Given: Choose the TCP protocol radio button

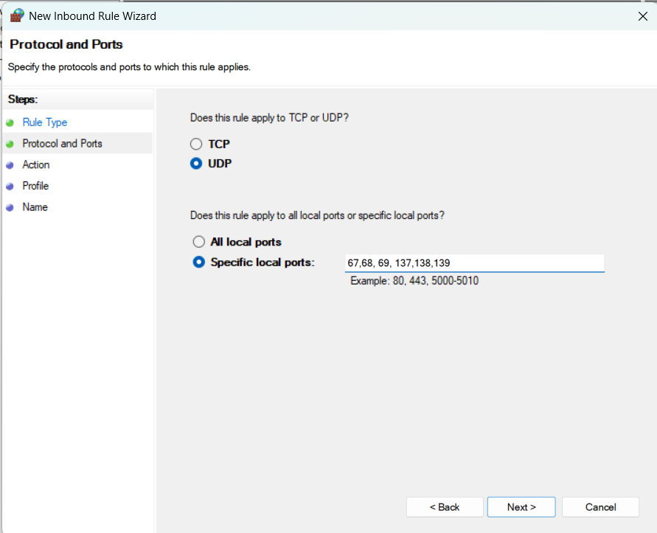Looking at the screenshot, I should [x=196, y=144].
